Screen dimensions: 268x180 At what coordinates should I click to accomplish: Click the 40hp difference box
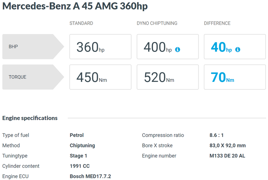(x=235, y=46)
